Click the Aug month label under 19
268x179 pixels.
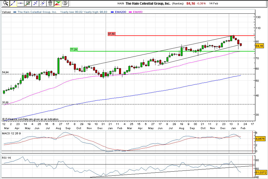click(181, 128)
